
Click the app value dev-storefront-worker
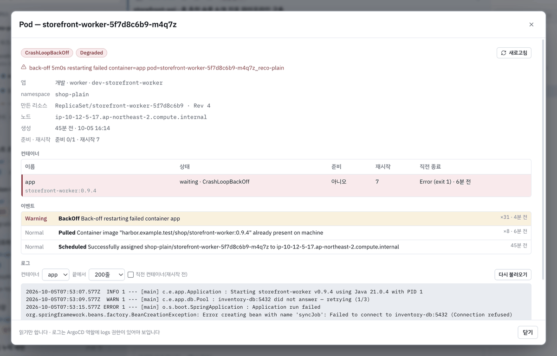tap(127, 83)
